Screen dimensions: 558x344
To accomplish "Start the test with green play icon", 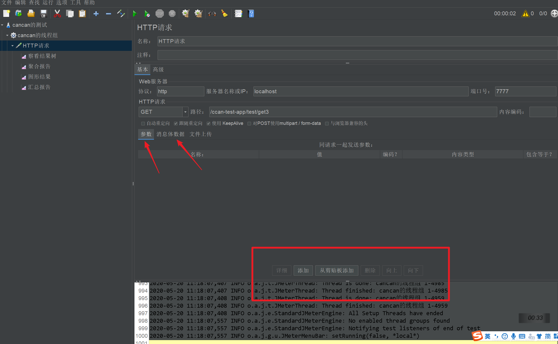I will 135,14.
